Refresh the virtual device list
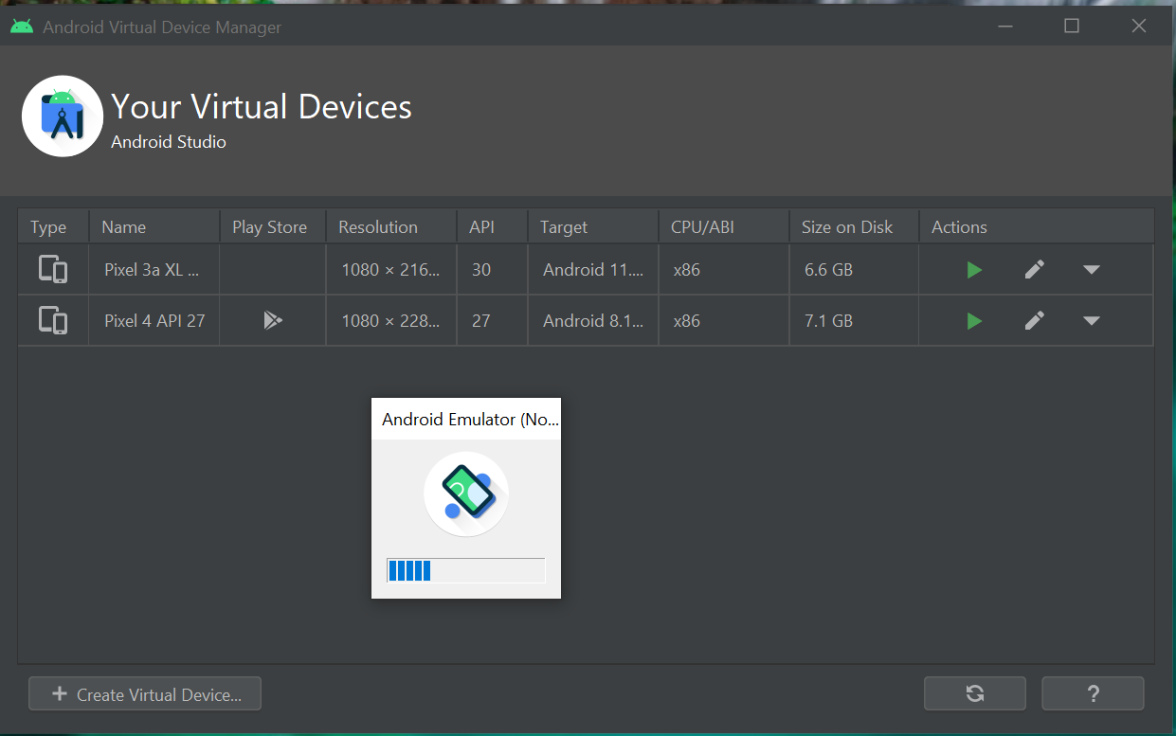The image size is (1176, 736). (975, 694)
